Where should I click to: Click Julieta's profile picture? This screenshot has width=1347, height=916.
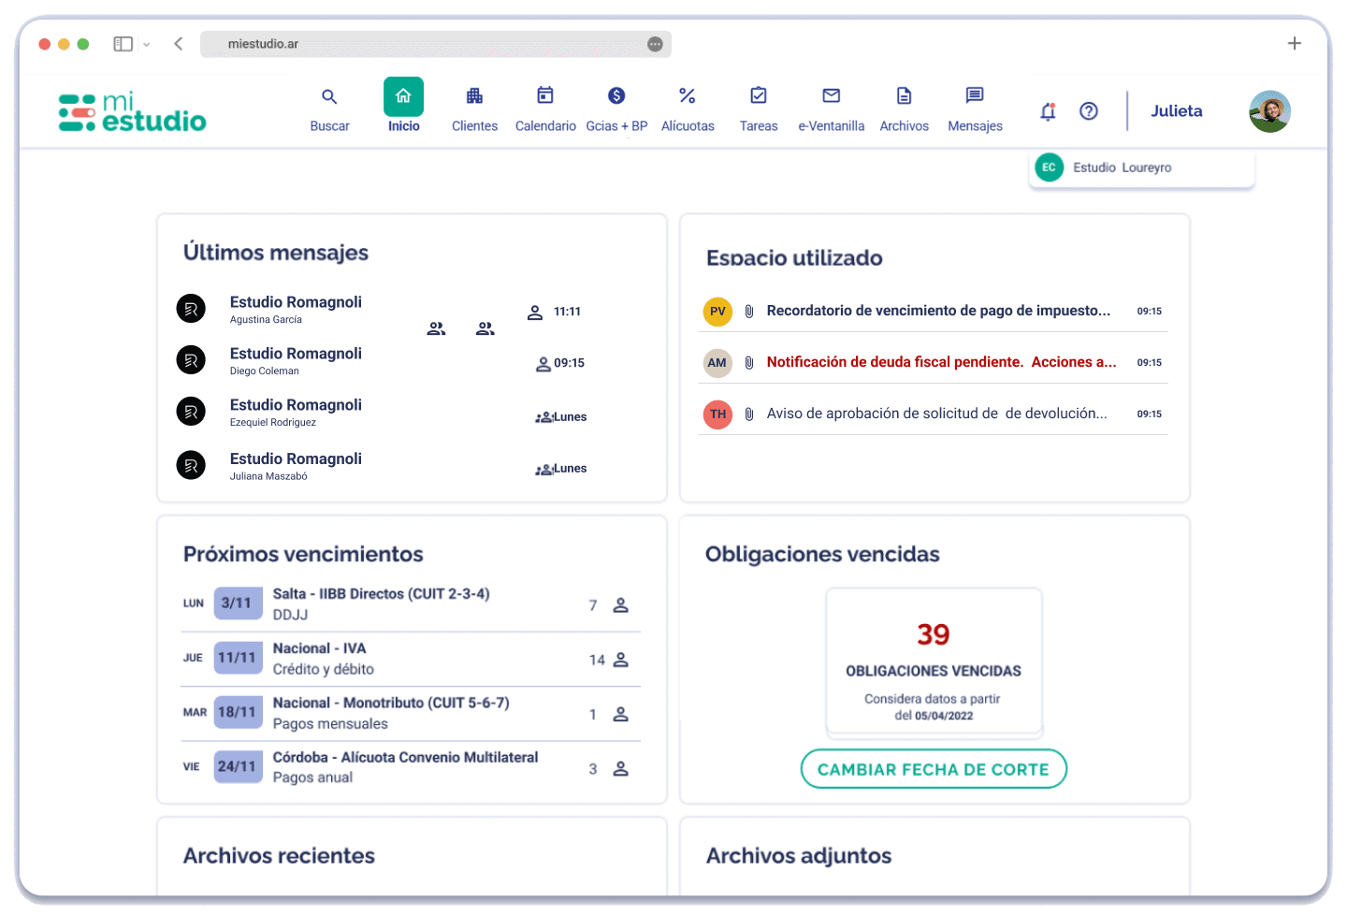tap(1269, 110)
